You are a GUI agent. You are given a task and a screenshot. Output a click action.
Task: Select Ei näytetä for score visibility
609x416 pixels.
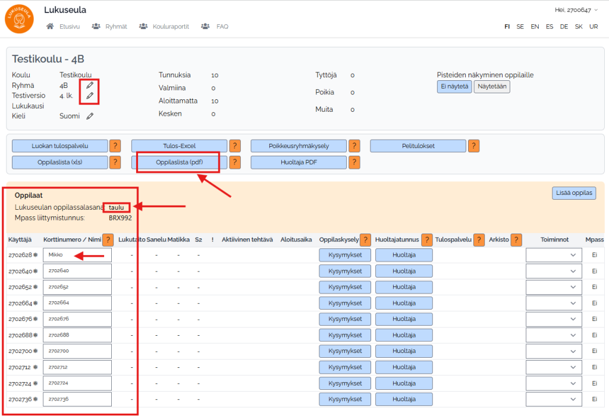(x=454, y=86)
